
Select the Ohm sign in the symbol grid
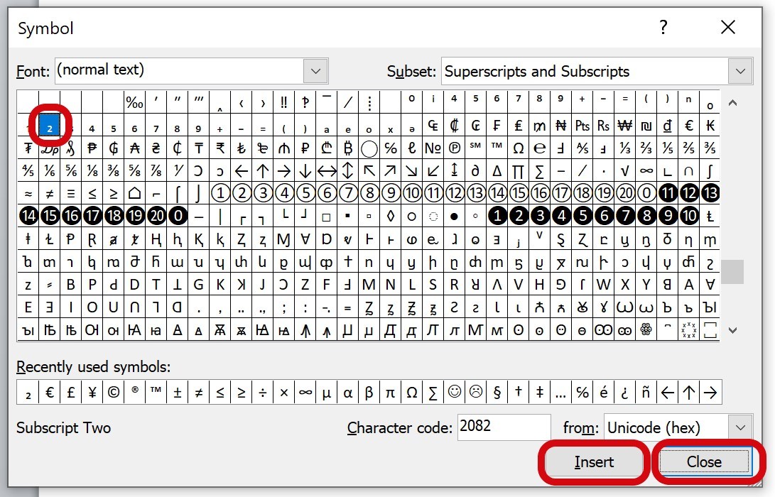518,148
